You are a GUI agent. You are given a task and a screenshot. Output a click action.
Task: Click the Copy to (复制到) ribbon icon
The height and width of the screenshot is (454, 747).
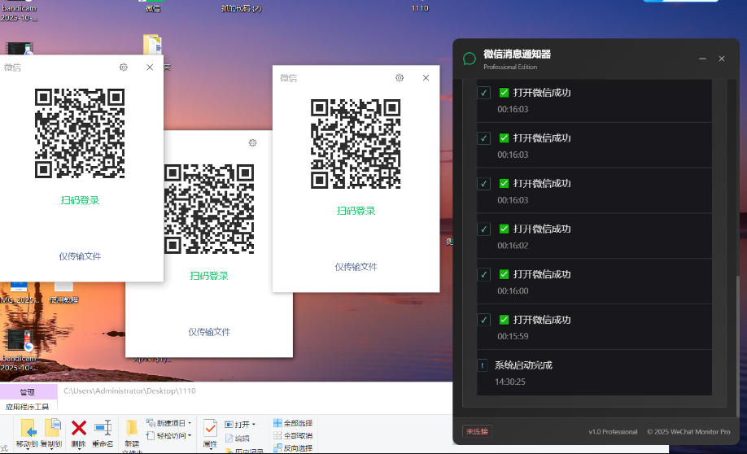(53, 429)
